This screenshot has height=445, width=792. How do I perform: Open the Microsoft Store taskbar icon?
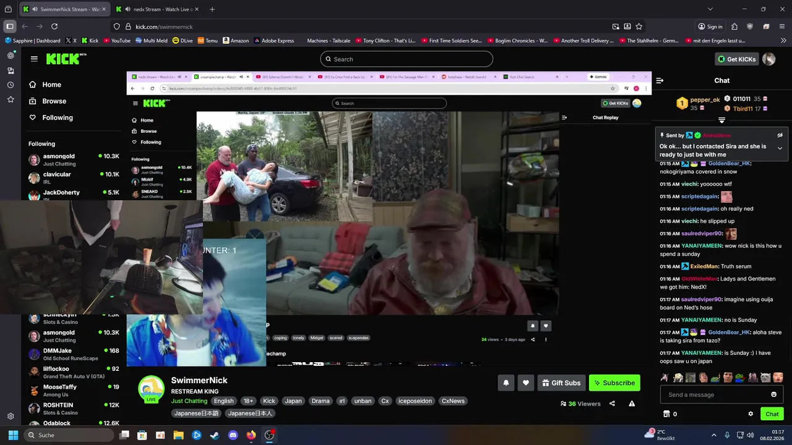142,435
